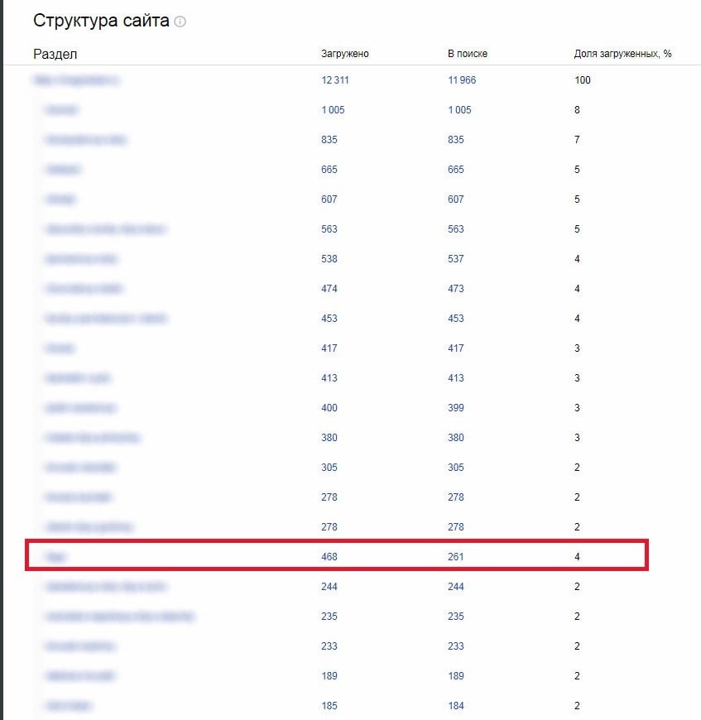Screen dimensions: 701x720
Task: Click the Загружено column header
Action: (345, 54)
